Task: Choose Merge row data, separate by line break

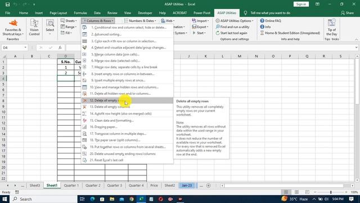Action: tap(127, 67)
